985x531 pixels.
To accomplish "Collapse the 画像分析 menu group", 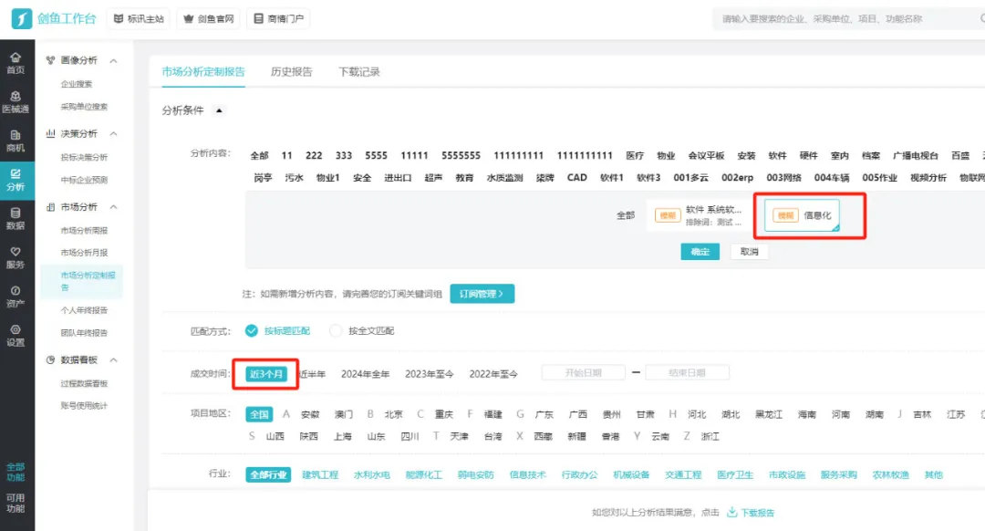I will (x=114, y=61).
